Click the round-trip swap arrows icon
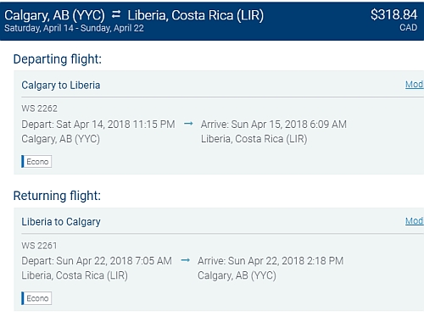 pyautogui.click(x=116, y=14)
